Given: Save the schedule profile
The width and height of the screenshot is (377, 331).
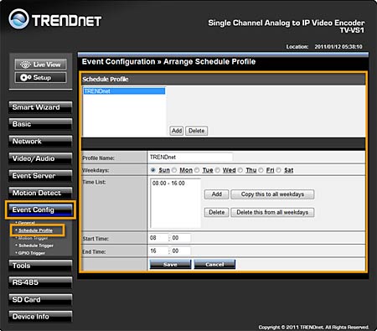Looking at the screenshot, I should (x=170, y=264).
